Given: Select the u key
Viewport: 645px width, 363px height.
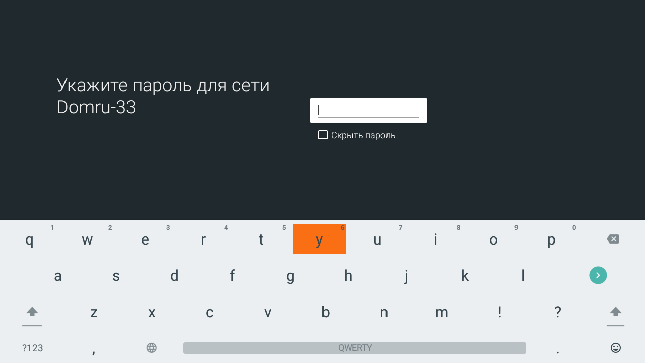Looking at the screenshot, I should point(377,239).
